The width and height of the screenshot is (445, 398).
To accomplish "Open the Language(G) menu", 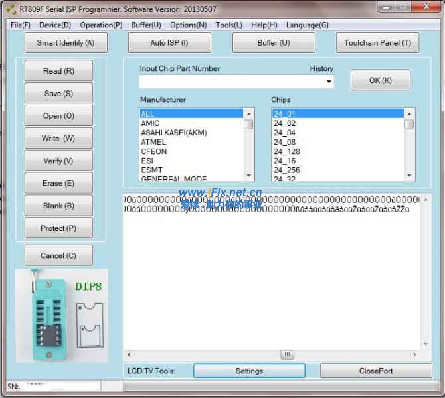I will tap(307, 25).
